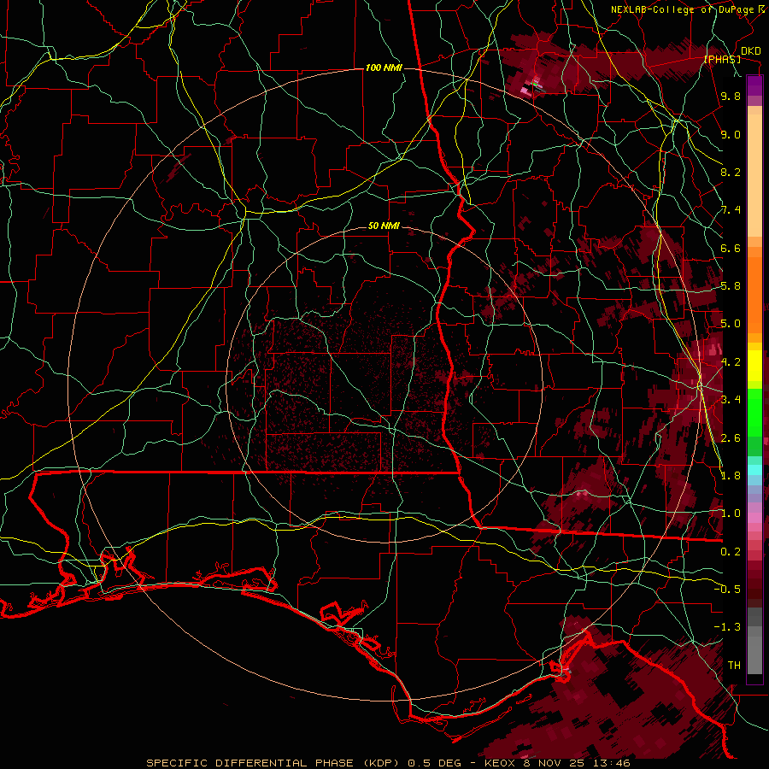Click the 9.0 legend value
The width and height of the screenshot is (769, 769).
point(731,134)
